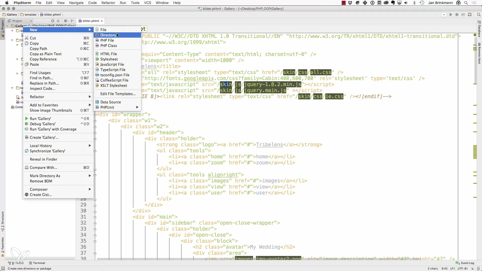Click Paste in the context menu

tap(58, 64)
